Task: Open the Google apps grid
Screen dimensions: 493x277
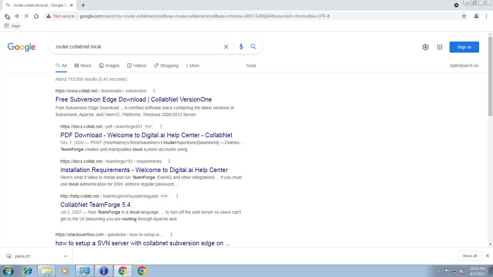Action: 440,47
